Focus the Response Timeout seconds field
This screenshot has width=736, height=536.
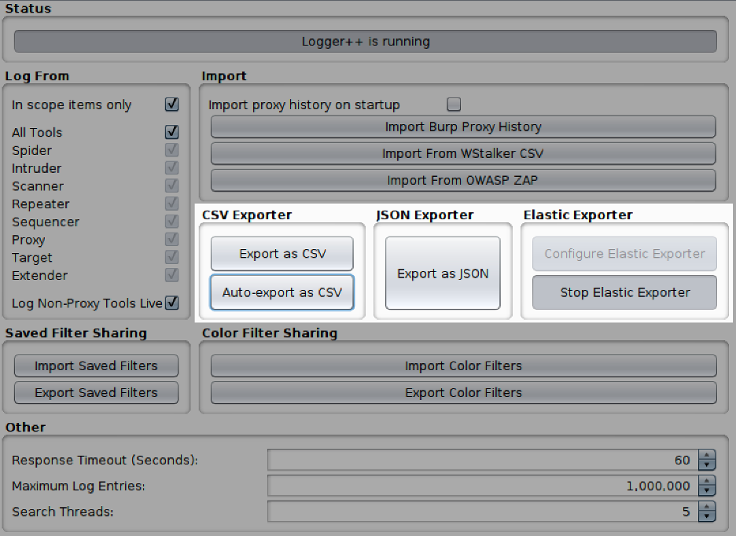click(483, 460)
